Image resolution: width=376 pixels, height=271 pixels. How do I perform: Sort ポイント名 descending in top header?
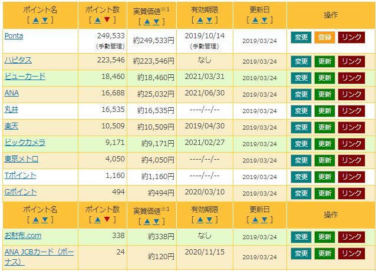(45, 20)
